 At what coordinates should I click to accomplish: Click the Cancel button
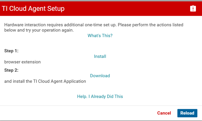[164, 113]
